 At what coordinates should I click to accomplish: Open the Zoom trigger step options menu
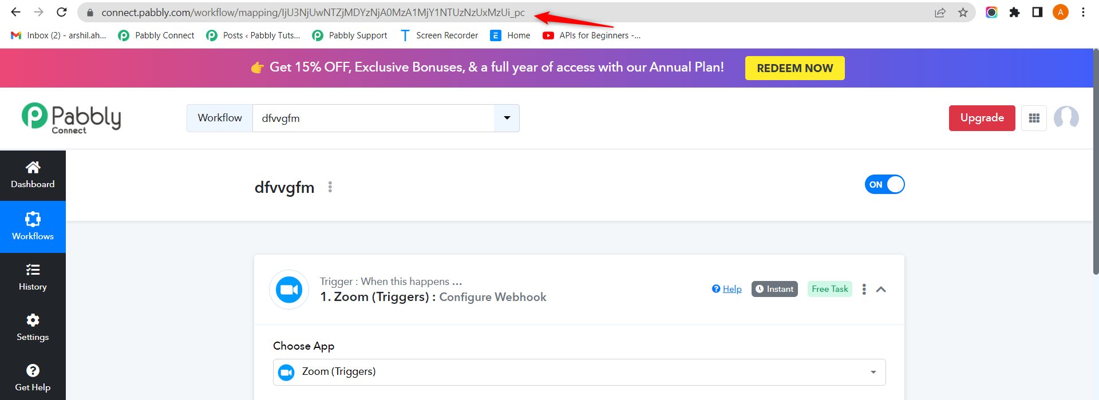(864, 290)
